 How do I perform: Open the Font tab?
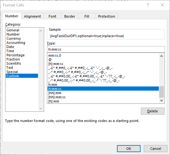52,16
